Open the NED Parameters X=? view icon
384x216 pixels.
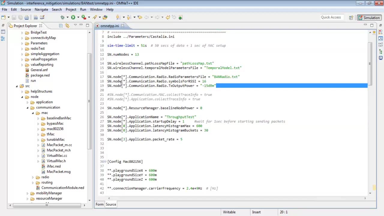tap(380, 45)
